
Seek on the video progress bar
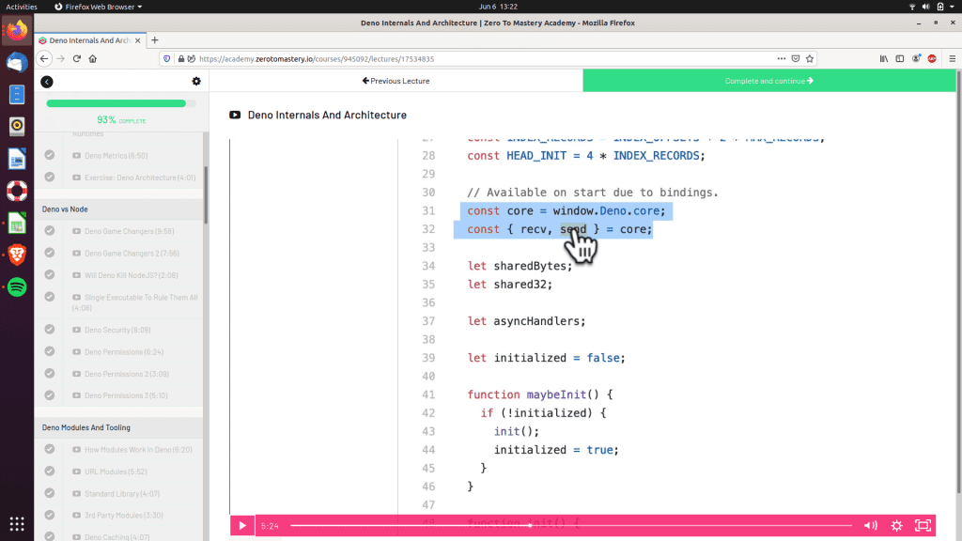coord(570,526)
